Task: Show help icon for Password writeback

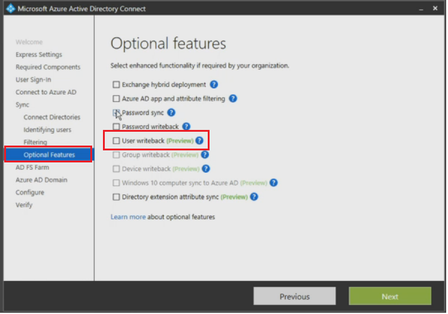Action: (186, 126)
